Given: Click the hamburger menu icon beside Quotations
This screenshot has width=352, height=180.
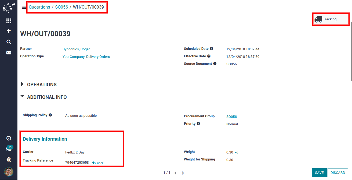Looking at the screenshot, I should 24,7.
